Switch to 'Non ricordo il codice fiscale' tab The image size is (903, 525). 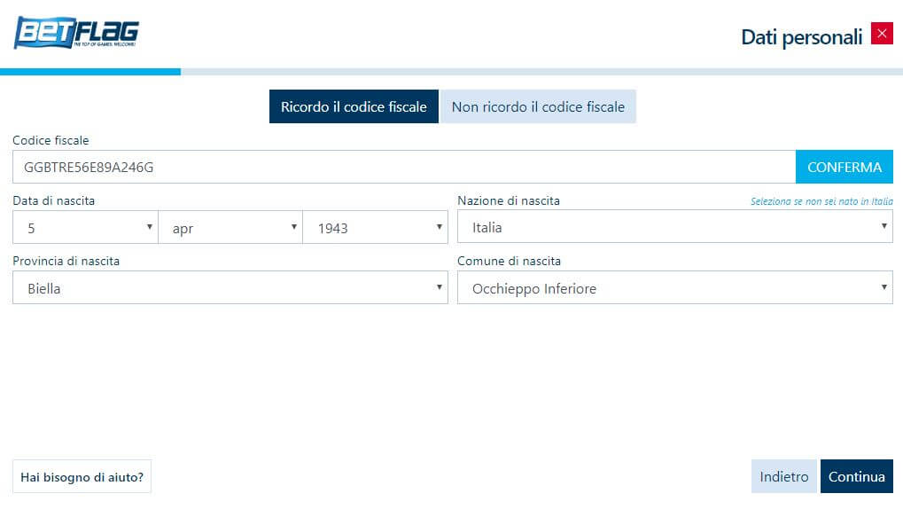(x=538, y=106)
